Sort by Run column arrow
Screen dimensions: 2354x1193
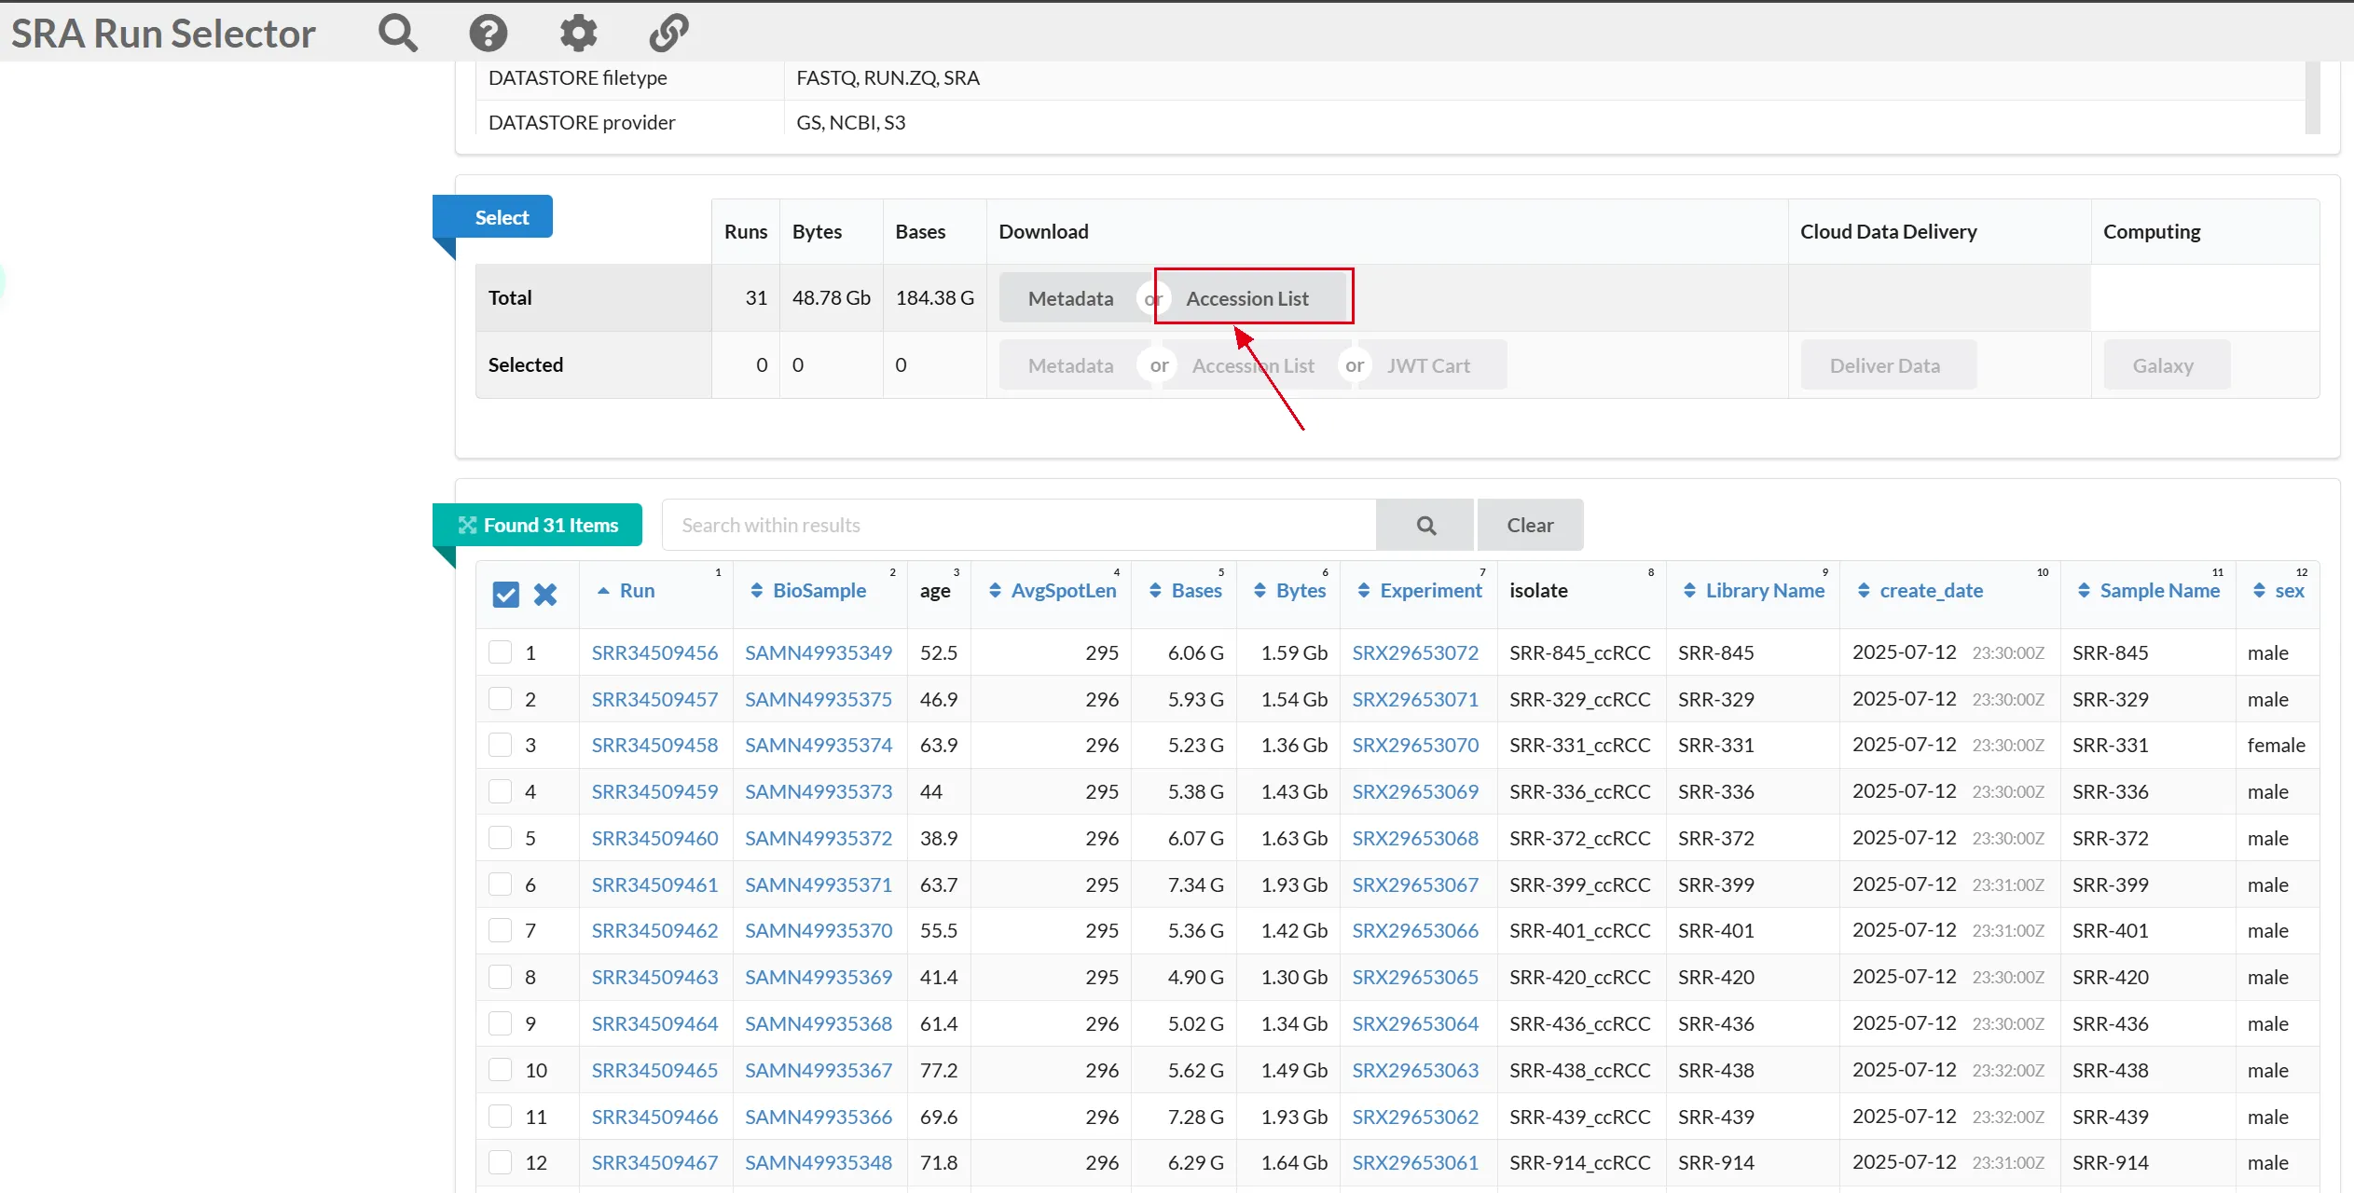pos(604,590)
